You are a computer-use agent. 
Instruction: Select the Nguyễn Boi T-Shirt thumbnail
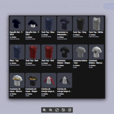pos(17,23)
